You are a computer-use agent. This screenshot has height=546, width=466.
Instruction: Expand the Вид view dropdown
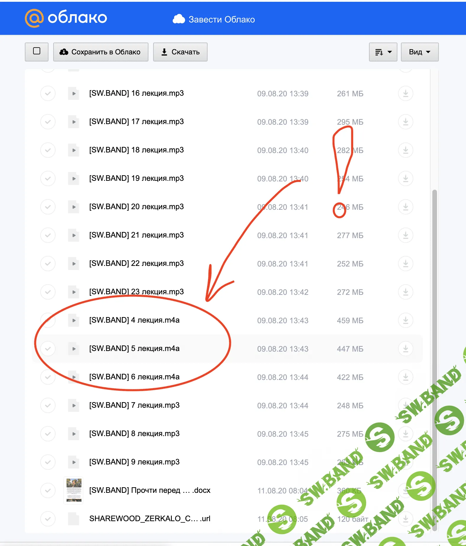[x=419, y=52]
